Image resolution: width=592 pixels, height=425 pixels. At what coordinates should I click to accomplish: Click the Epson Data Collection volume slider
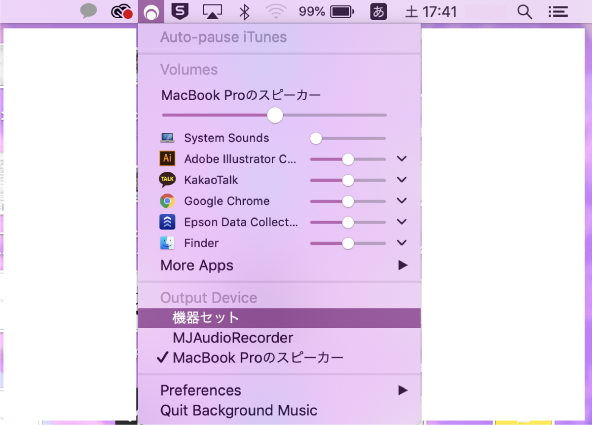click(348, 222)
